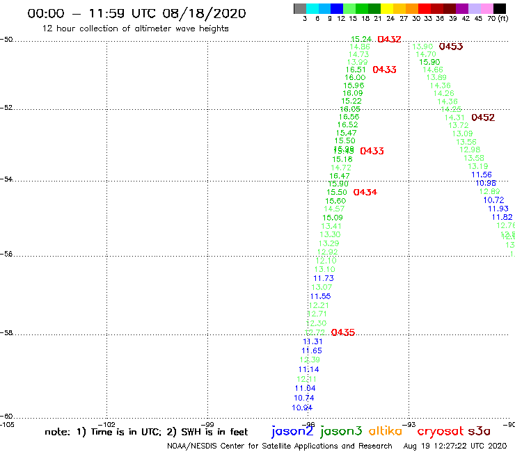Select the wave height value 12.71

coord(317,314)
